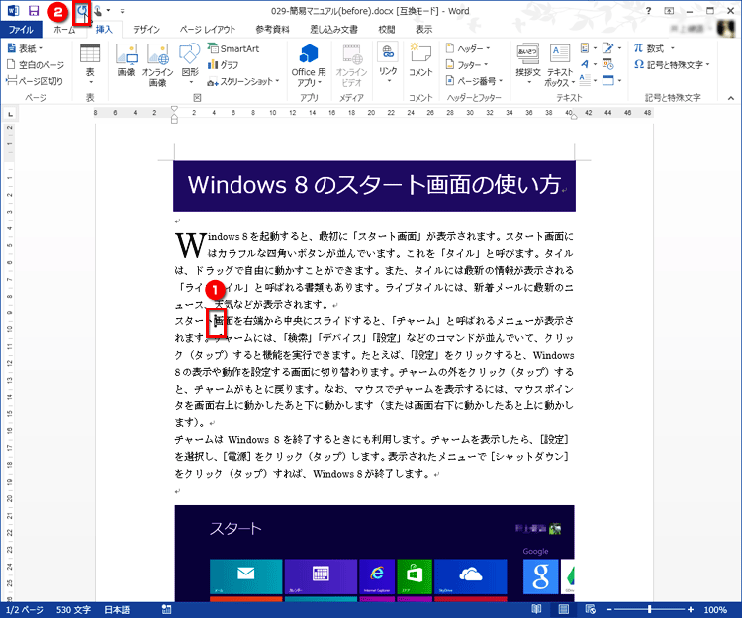Click the オンライン ビデオ icon

351,65
